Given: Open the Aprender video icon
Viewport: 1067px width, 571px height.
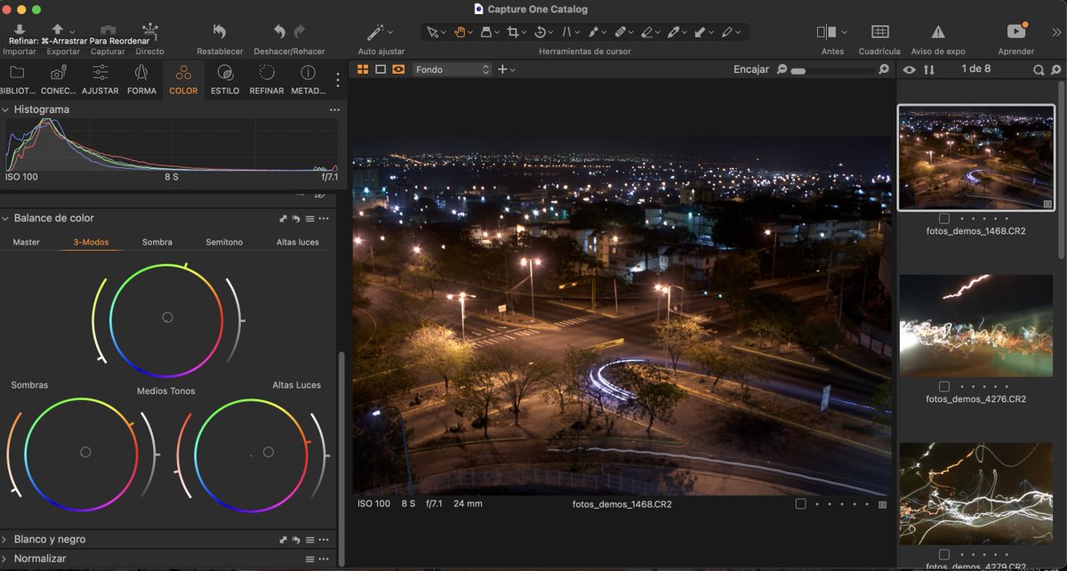Looking at the screenshot, I should click(1015, 32).
